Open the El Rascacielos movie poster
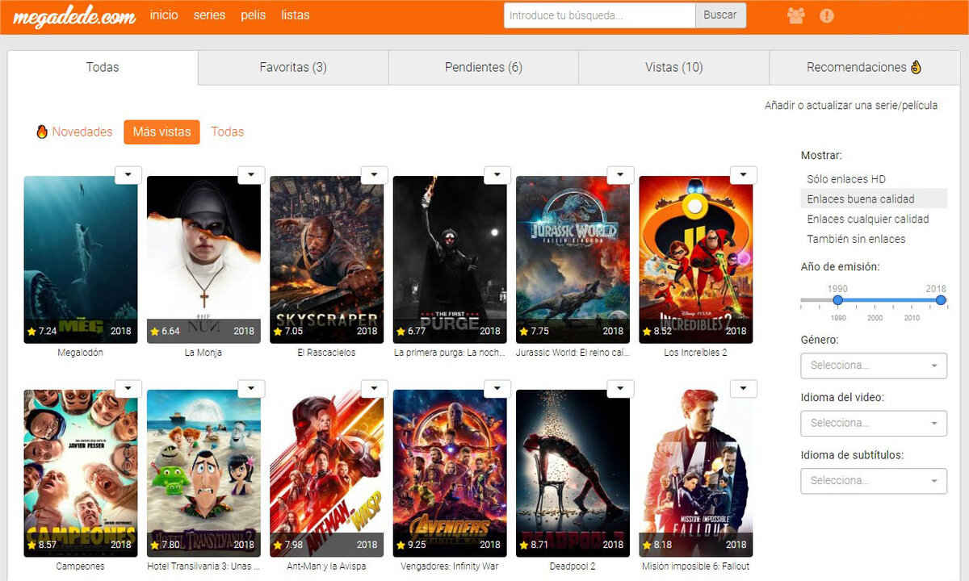This screenshot has width=969, height=581. [326, 260]
